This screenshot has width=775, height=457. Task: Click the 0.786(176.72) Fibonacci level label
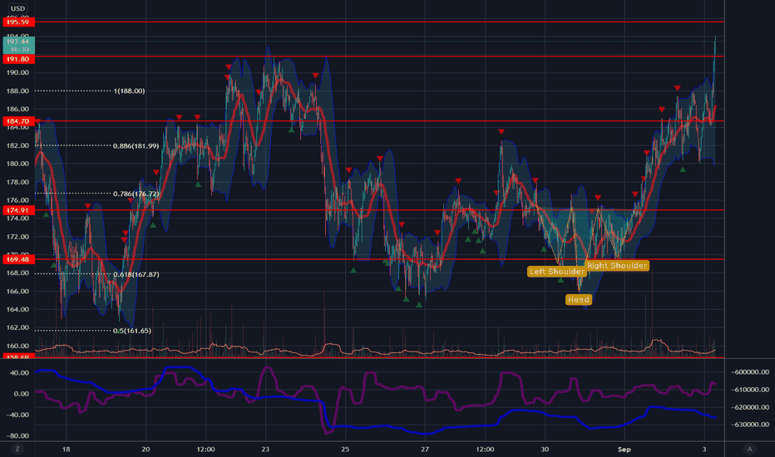[136, 194]
